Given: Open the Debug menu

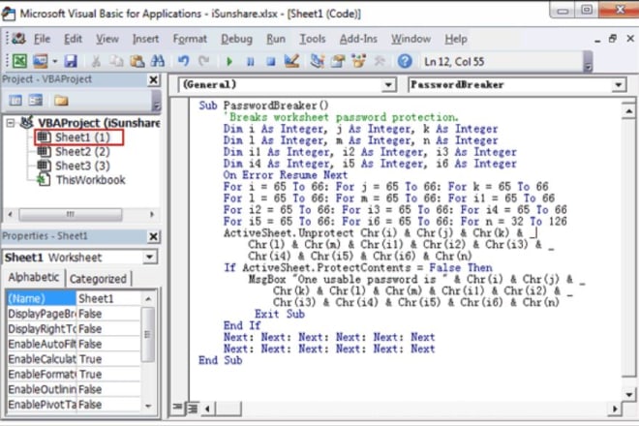Looking at the screenshot, I should 237,39.
